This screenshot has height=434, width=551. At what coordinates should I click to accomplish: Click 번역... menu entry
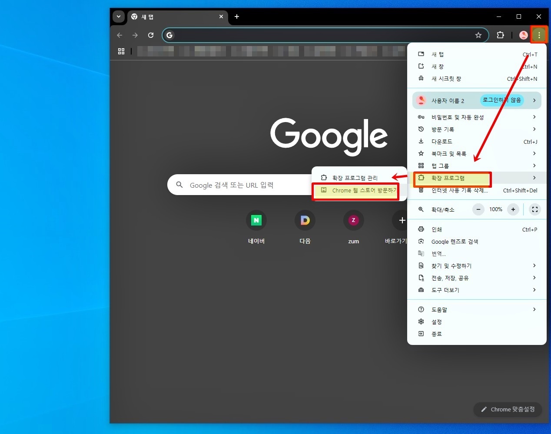coord(477,254)
